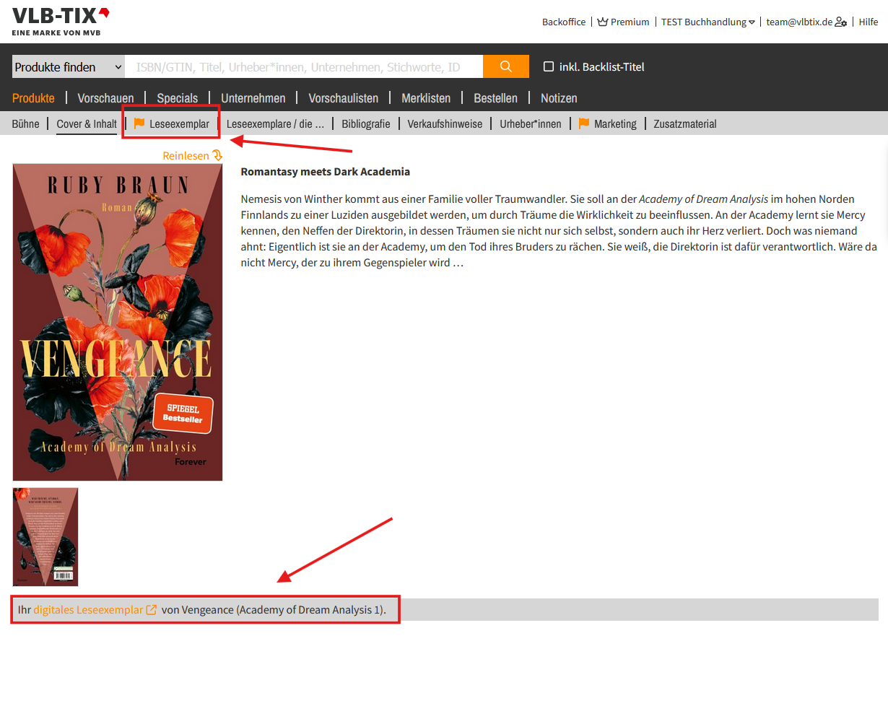The image size is (888, 724).
Task: Switch to the Bibliografie tab
Action: click(366, 124)
